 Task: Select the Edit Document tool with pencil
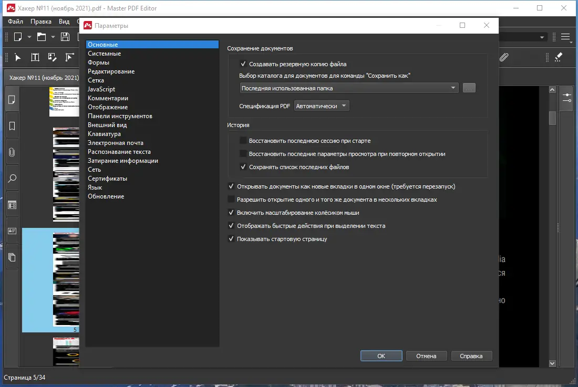[x=52, y=57]
